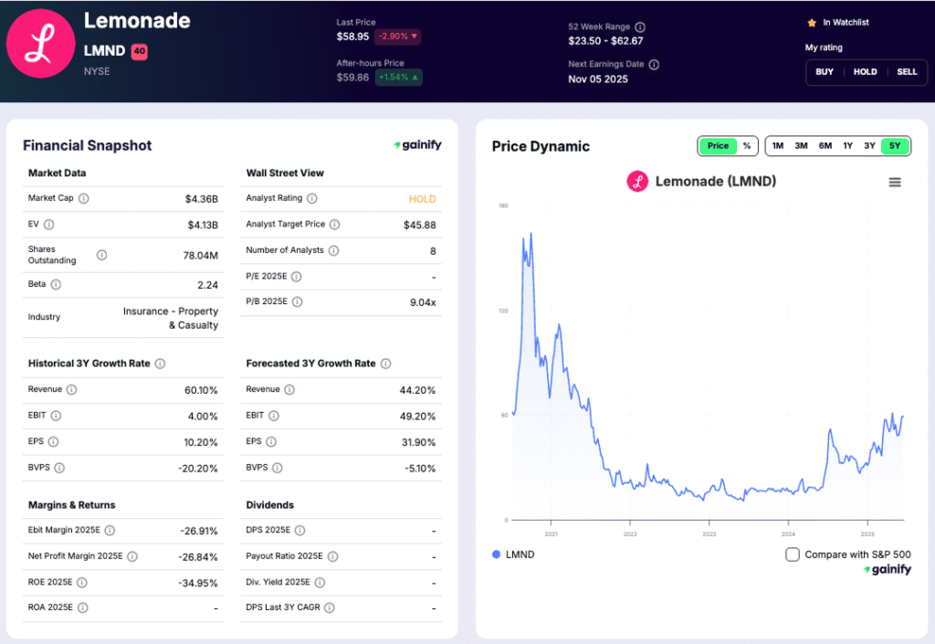
Task: Switch the chart to percentage view
Action: click(x=745, y=145)
